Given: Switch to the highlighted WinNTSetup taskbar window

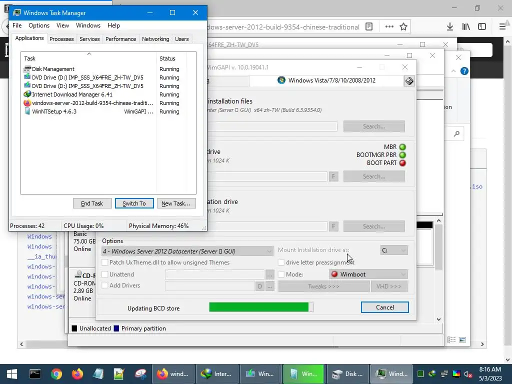Looking at the screenshot, I should (x=304, y=374).
